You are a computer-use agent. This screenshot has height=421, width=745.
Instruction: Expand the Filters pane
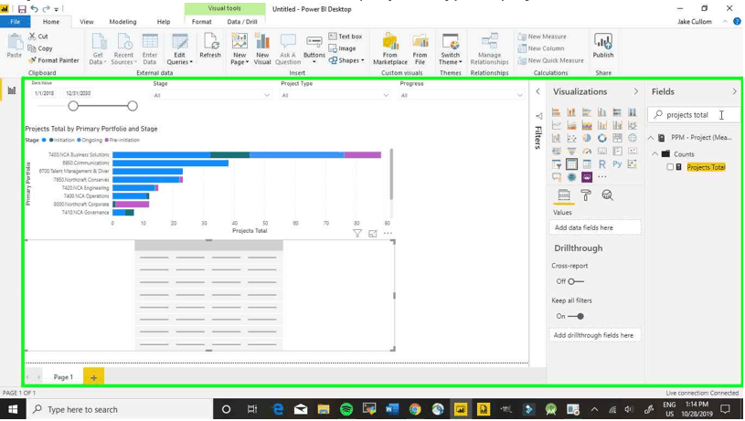click(537, 91)
